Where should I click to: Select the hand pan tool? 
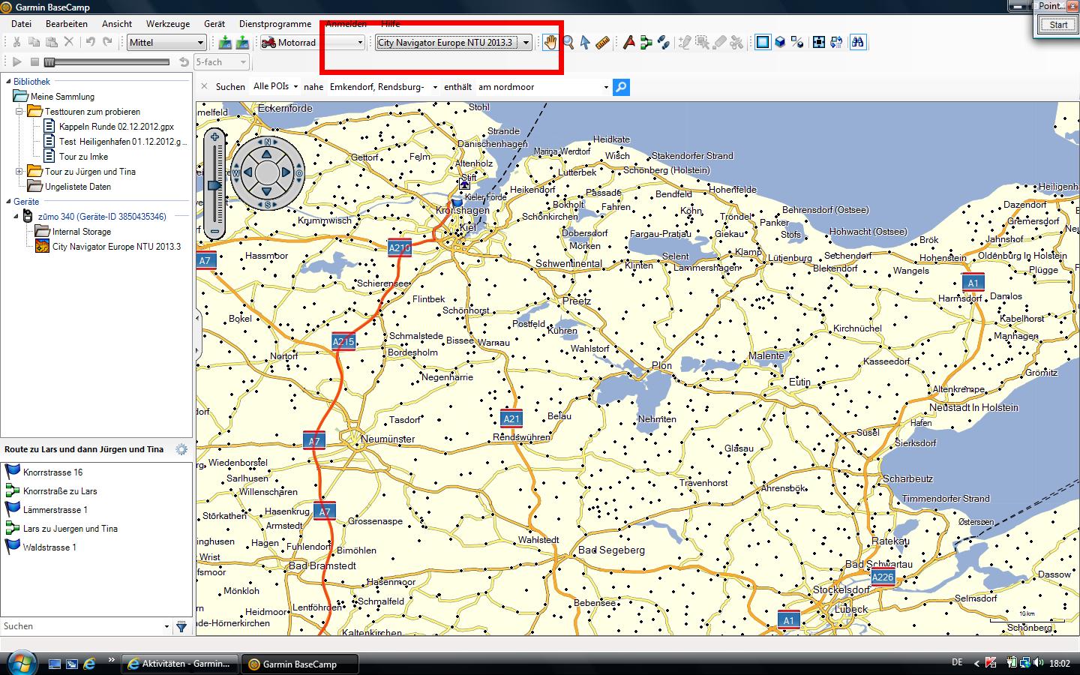(550, 43)
